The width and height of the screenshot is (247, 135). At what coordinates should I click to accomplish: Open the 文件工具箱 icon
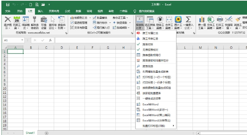click(211, 20)
